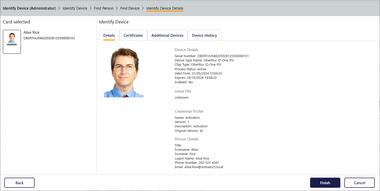Click the Credential Profile heading
The image size is (380, 191).
click(189, 111)
